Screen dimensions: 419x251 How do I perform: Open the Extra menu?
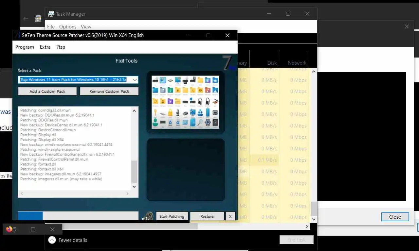click(45, 47)
